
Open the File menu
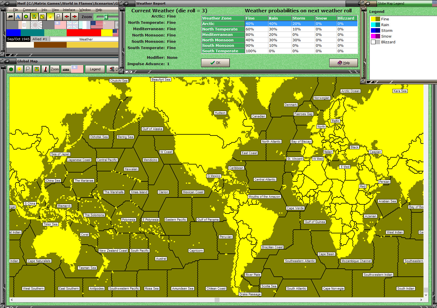pyautogui.click(x=16, y=10)
